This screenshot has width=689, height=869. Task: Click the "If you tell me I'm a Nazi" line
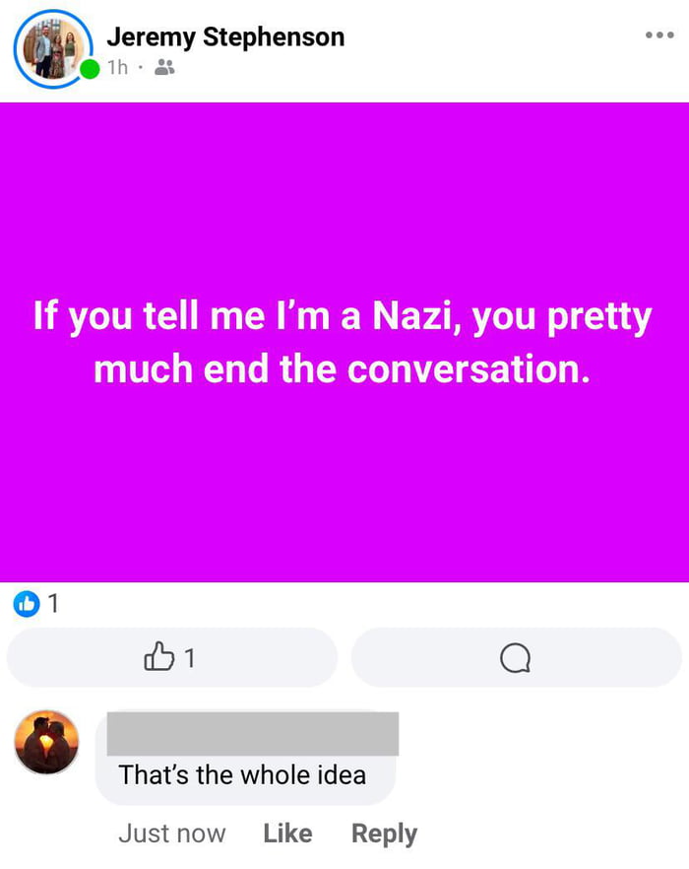[x=343, y=317]
